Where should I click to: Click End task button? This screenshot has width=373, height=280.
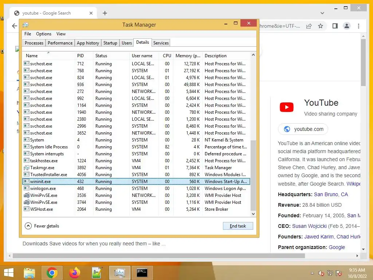point(238,226)
